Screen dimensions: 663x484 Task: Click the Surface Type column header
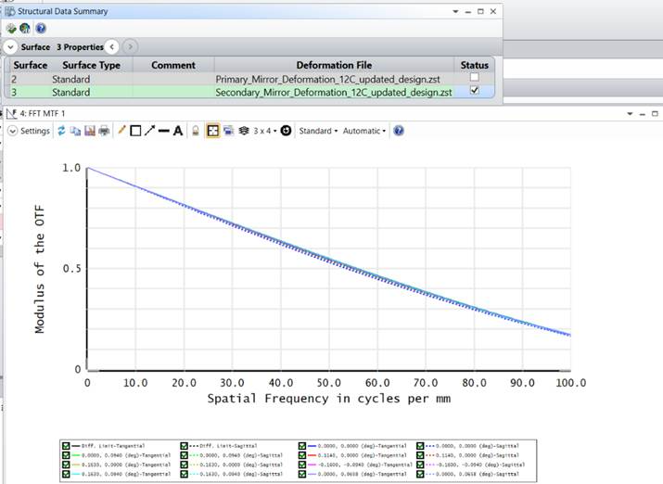pos(91,65)
